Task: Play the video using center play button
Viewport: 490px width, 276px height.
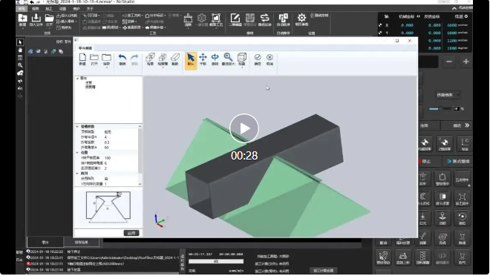Action: [x=244, y=128]
